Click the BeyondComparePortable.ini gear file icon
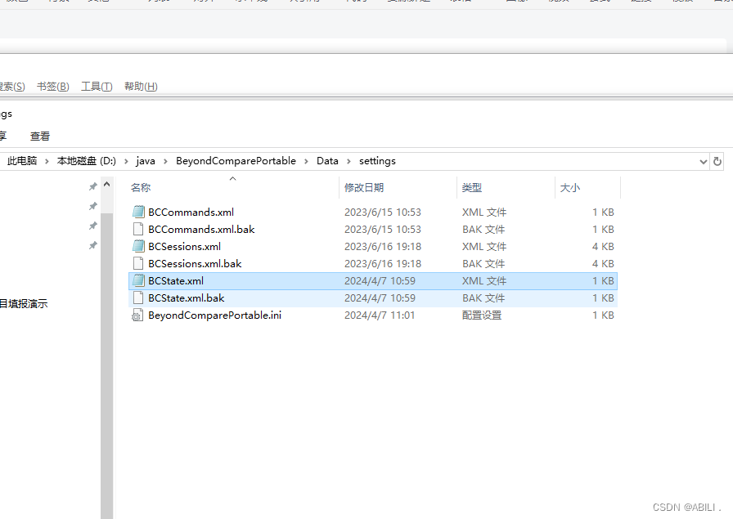 (x=137, y=315)
